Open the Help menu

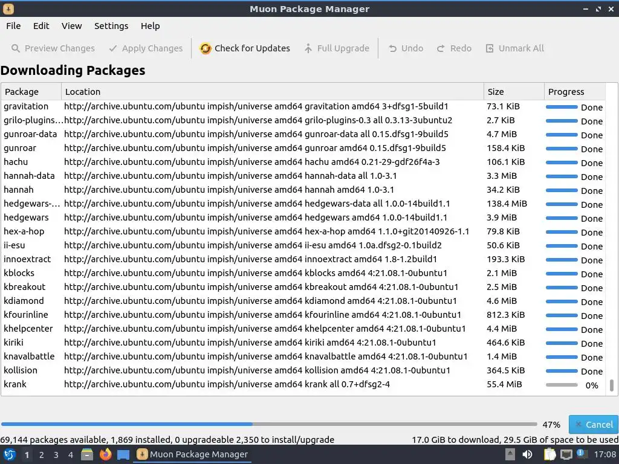click(151, 26)
